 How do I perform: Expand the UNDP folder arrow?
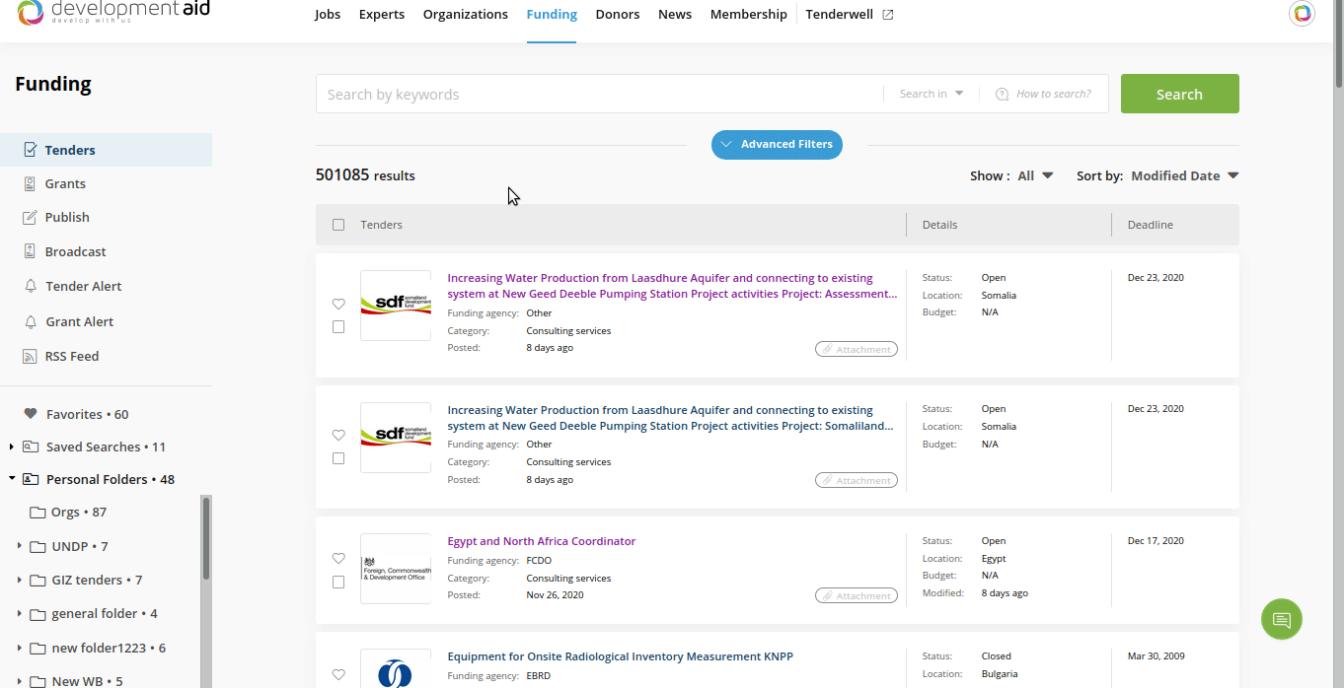tap(19, 546)
